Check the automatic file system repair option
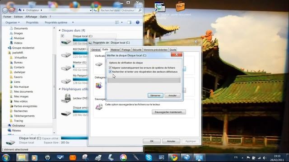This screenshot has width=289, height=162. [x=110, y=68]
